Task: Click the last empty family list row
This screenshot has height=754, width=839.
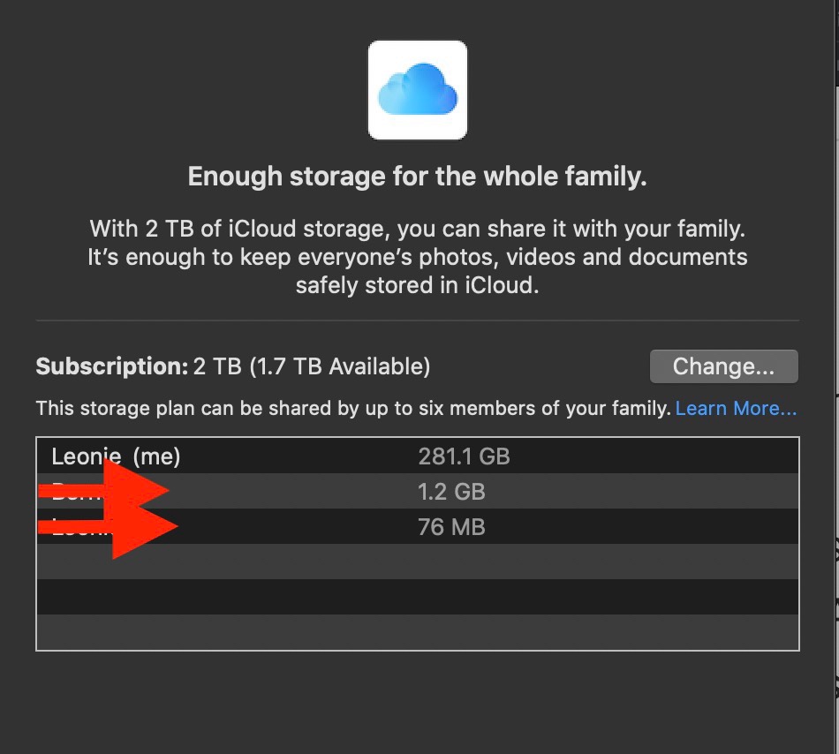Action: click(417, 631)
